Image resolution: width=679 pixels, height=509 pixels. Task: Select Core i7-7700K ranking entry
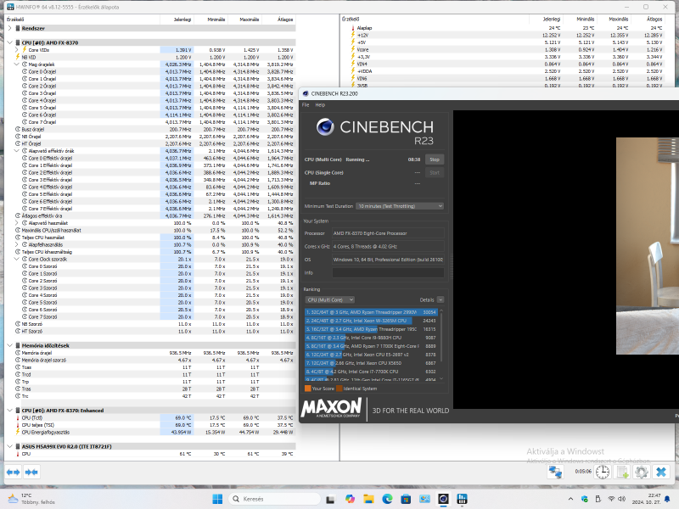[371, 372]
